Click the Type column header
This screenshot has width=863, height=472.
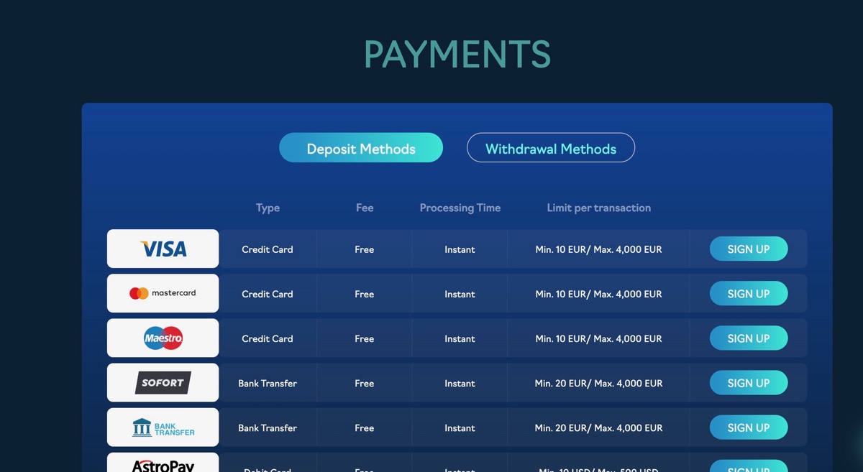coord(268,208)
